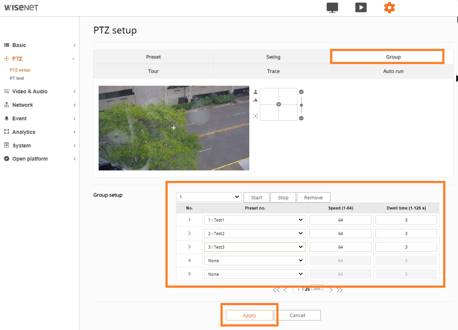This screenshot has height=330, width=458.
Task: Expand the System menu chevron
Action: click(75, 146)
